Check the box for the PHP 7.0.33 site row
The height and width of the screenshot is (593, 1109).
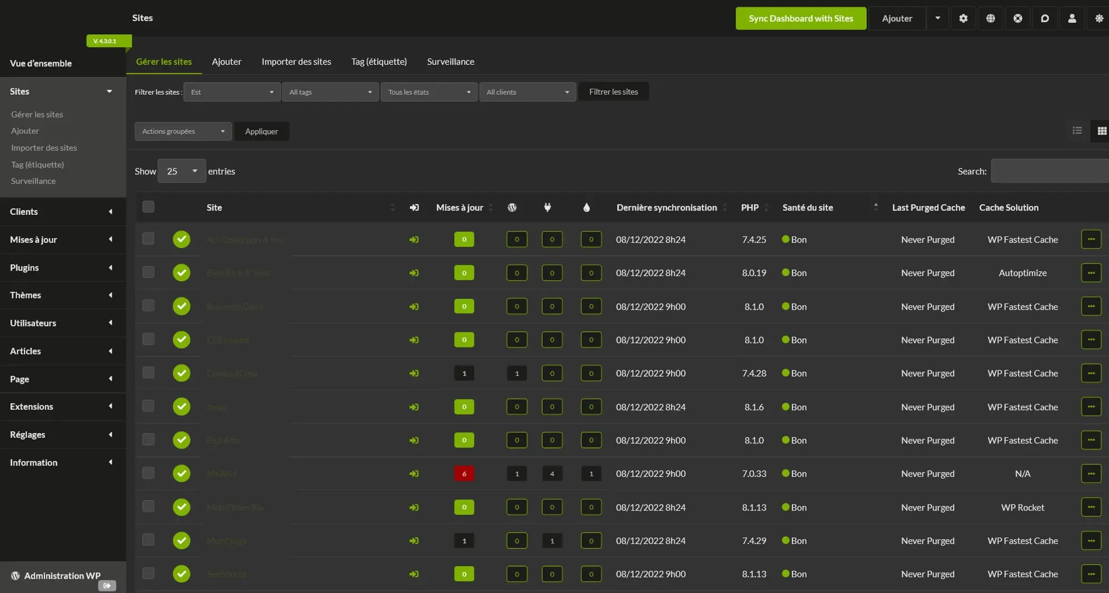[x=148, y=473]
